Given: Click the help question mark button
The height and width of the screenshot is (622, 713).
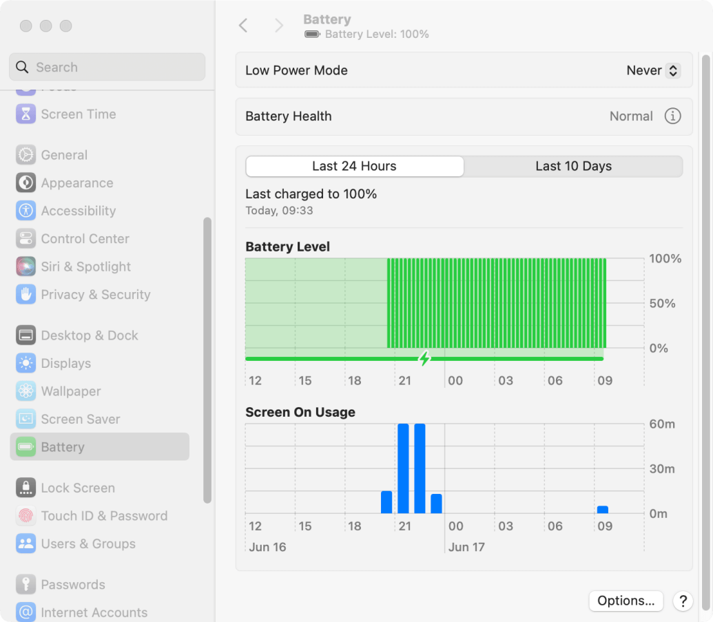Looking at the screenshot, I should click(682, 601).
